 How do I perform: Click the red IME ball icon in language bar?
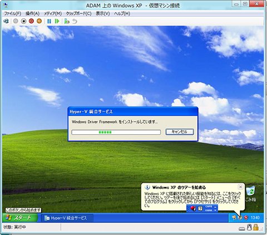click(x=193, y=208)
